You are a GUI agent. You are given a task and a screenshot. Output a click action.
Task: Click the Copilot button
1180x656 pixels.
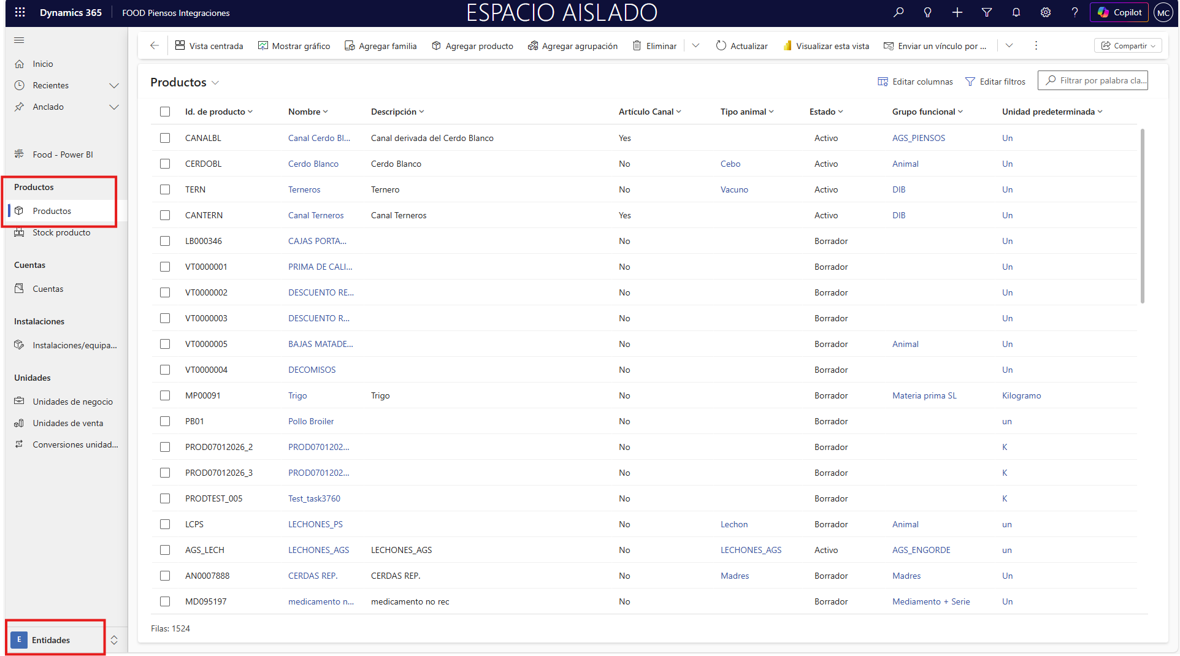(1119, 12)
